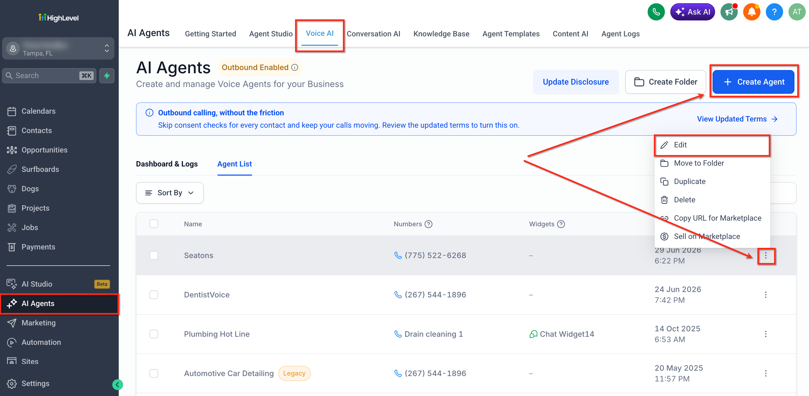This screenshot has height=396, width=809.
Task: Click the sidebar Search field
Action: point(49,75)
